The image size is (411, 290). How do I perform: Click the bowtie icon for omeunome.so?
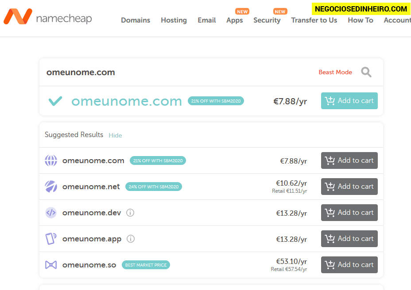tap(51, 265)
